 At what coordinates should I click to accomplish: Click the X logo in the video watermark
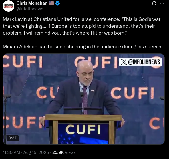(x=124, y=62)
